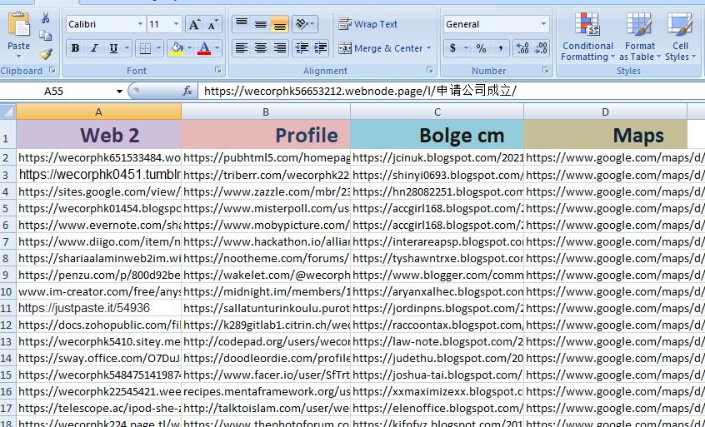705x427 pixels.
Task: Open the Name Box dropdown arrow
Action: [120, 91]
